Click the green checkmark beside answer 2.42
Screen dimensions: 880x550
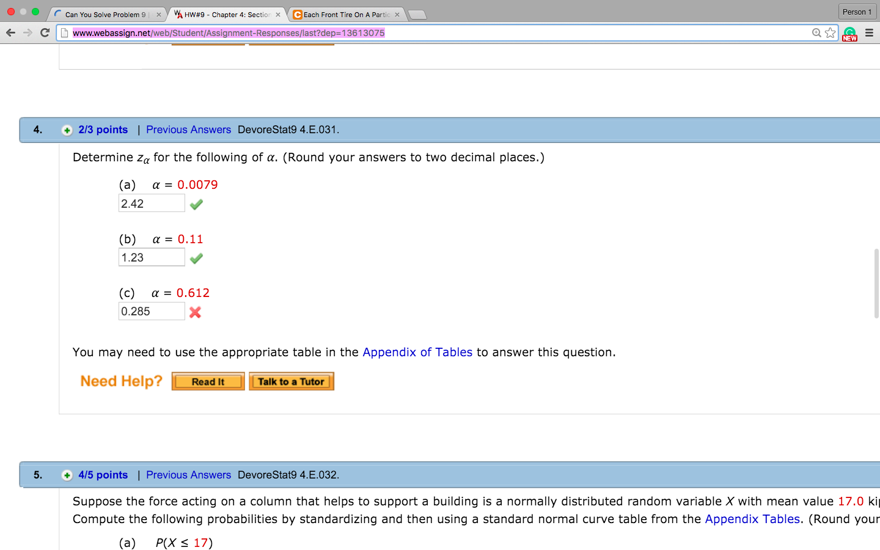click(196, 204)
